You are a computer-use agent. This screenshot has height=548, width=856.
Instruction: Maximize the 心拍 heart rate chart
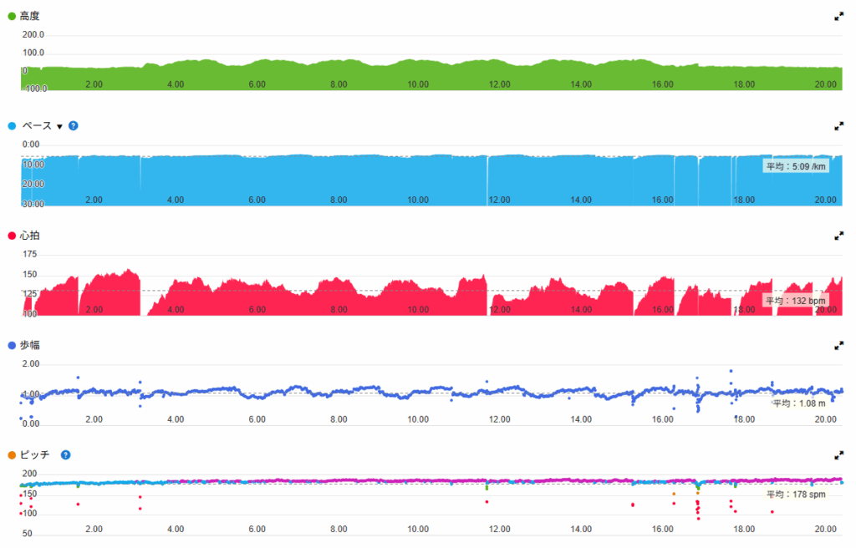coord(838,236)
